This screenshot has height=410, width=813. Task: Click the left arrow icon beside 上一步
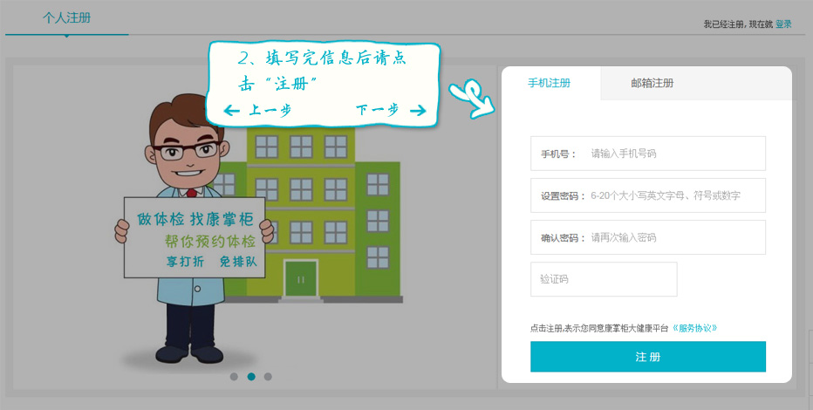click(231, 111)
